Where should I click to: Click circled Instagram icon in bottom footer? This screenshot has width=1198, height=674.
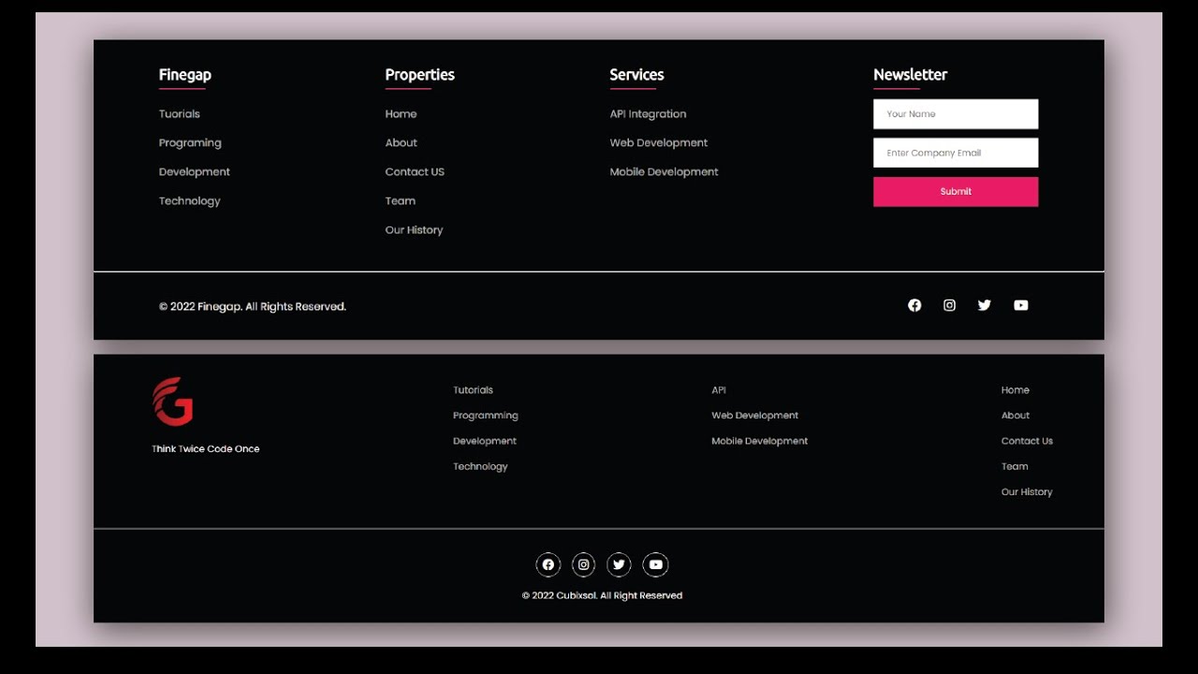tap(583, 564)
